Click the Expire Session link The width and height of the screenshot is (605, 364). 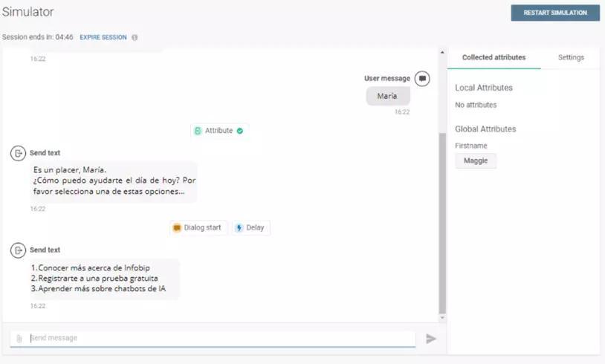(x=103, y=37)
